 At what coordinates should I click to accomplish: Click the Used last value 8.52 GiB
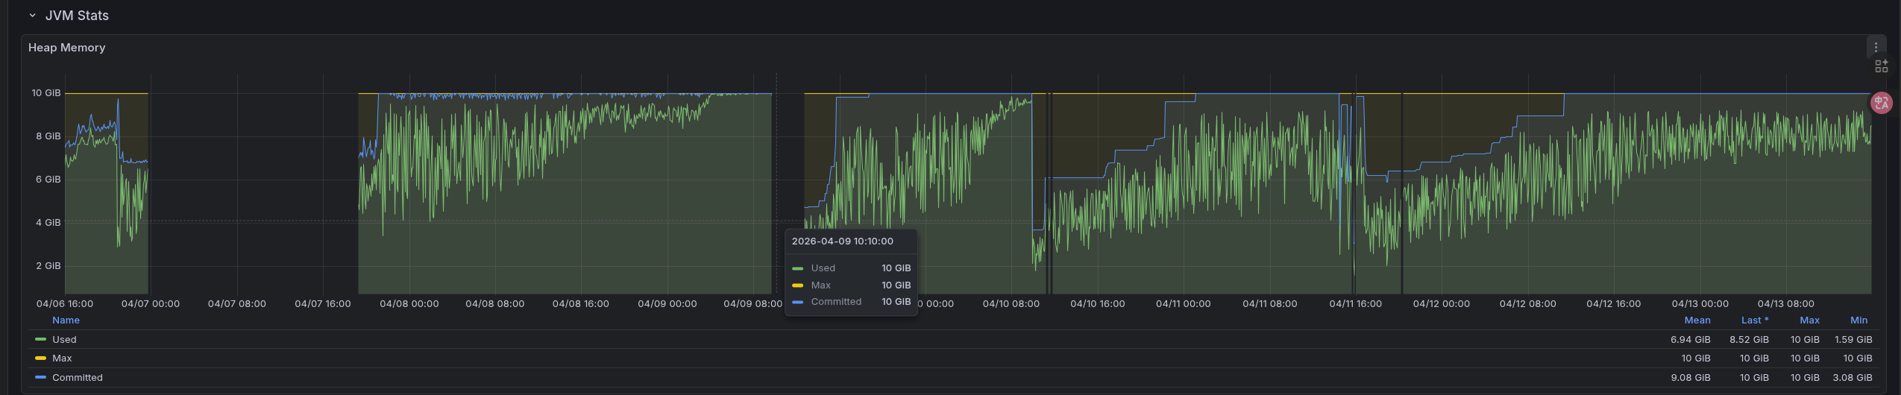[x=1749, y=340]
